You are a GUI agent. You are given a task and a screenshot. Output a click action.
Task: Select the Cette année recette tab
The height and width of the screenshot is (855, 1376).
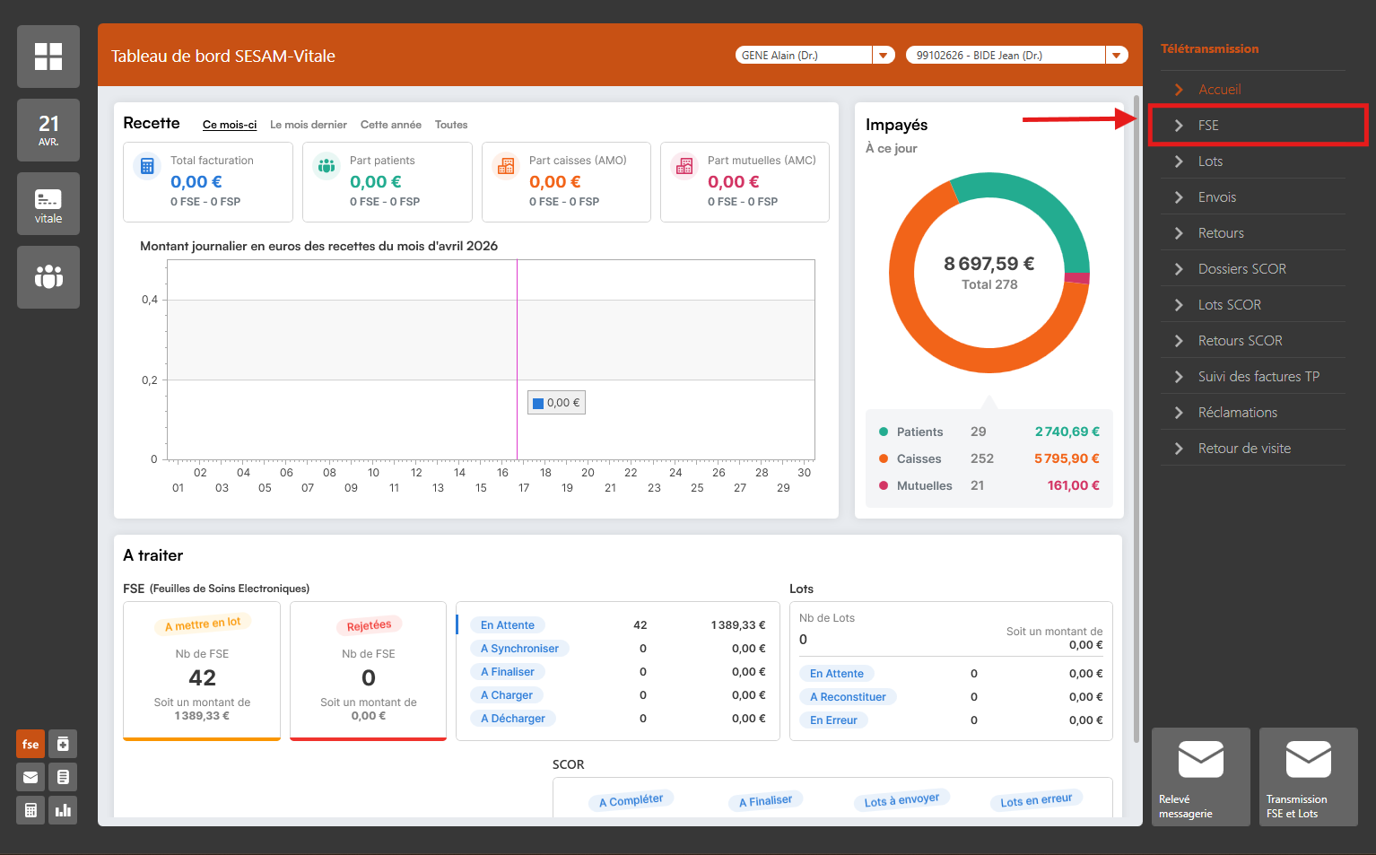390,125
